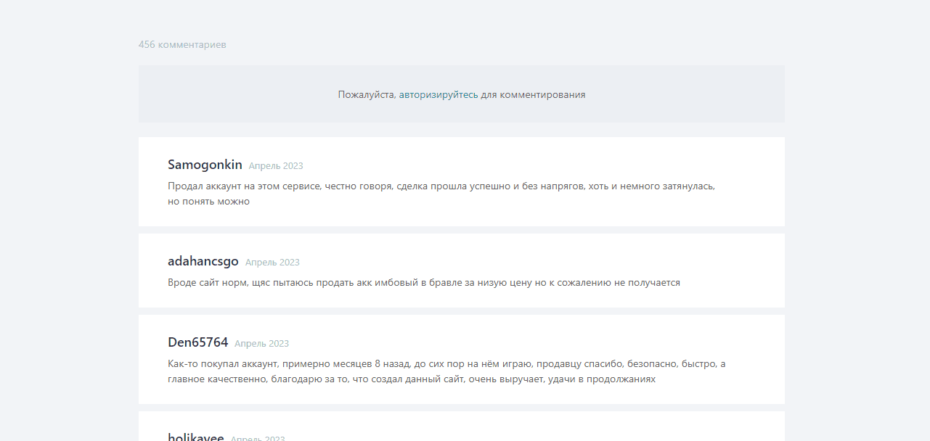Click the '456 комментариев' counter text
This screenshot has height=441, width=930.
coord(182,45)
